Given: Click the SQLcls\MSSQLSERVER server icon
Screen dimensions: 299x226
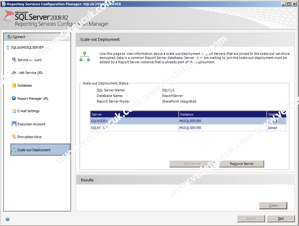Looking at the screenshot, I should click(x=7, y=47).
